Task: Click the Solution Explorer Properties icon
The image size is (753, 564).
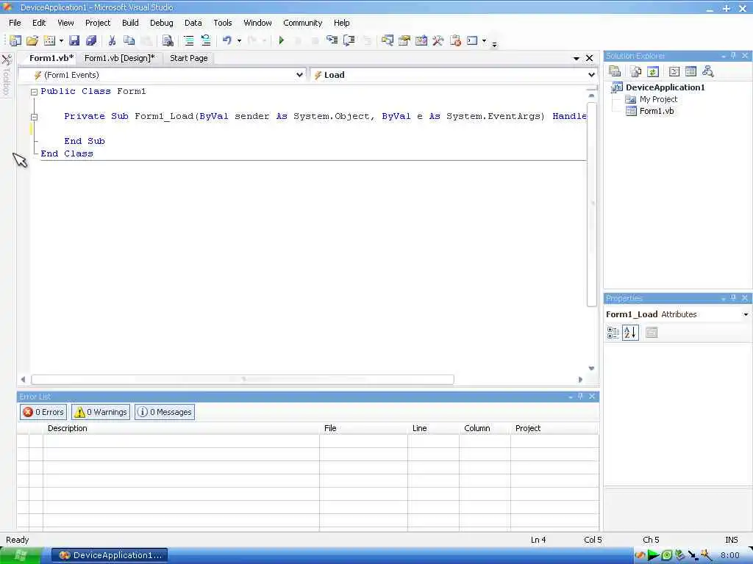Action: coord(615,71)
